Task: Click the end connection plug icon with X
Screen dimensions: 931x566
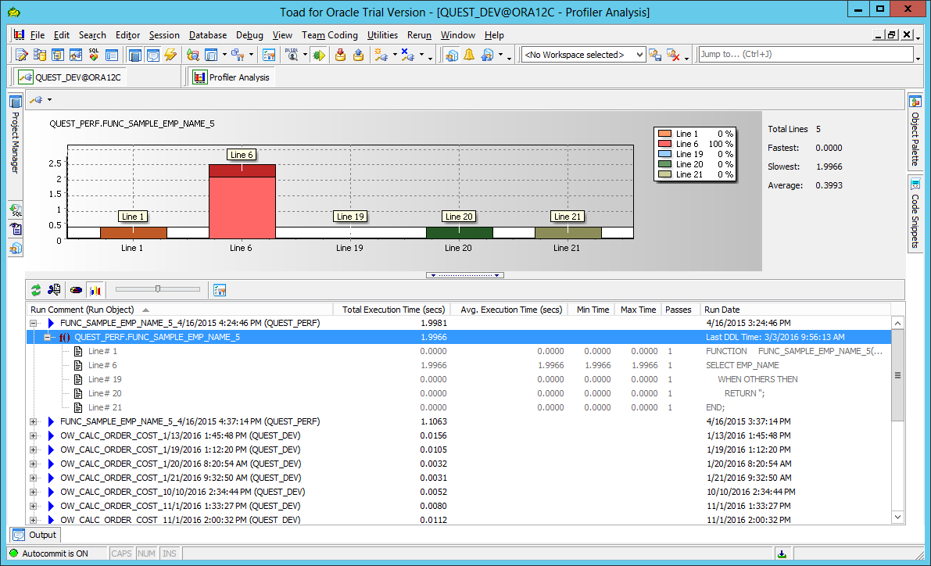Action: [x=408, y=56]
